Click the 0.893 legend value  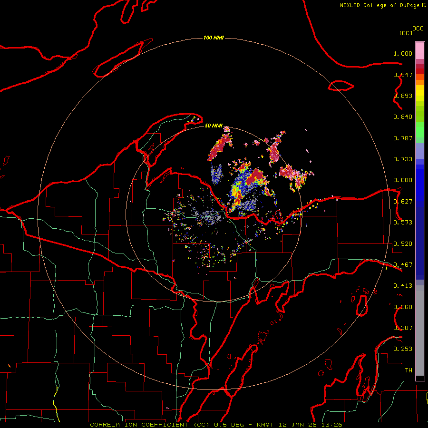click(x=403, y=96)
